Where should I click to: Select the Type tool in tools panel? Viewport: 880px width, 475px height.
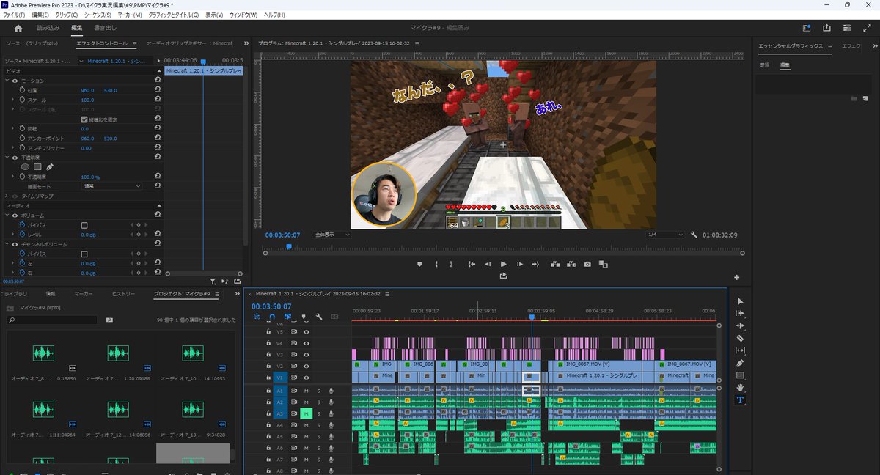point(740,400)
